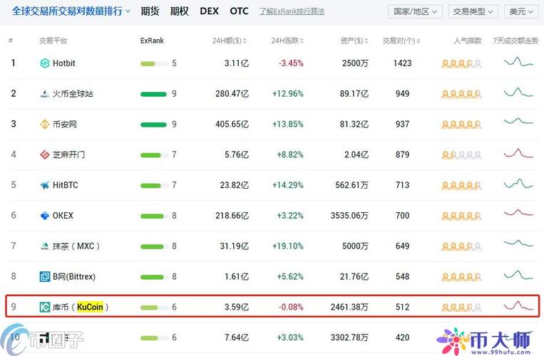544x356 pixels.
Task: View 芝麻开门 7-day volume trend chart
Action: coord(518,154)
